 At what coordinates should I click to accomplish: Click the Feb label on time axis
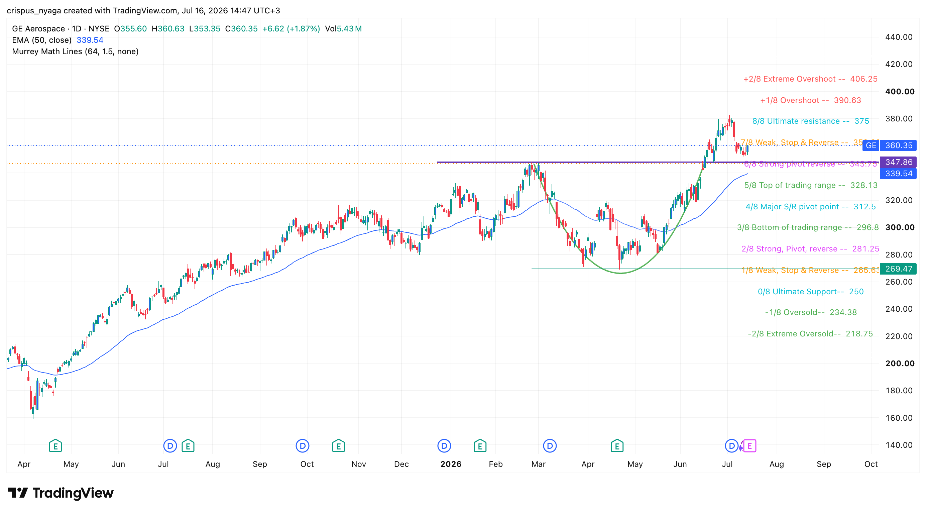coord(495,464)
